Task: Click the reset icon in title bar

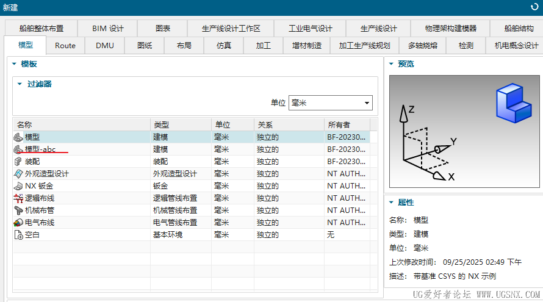Action: coord(534,7)
